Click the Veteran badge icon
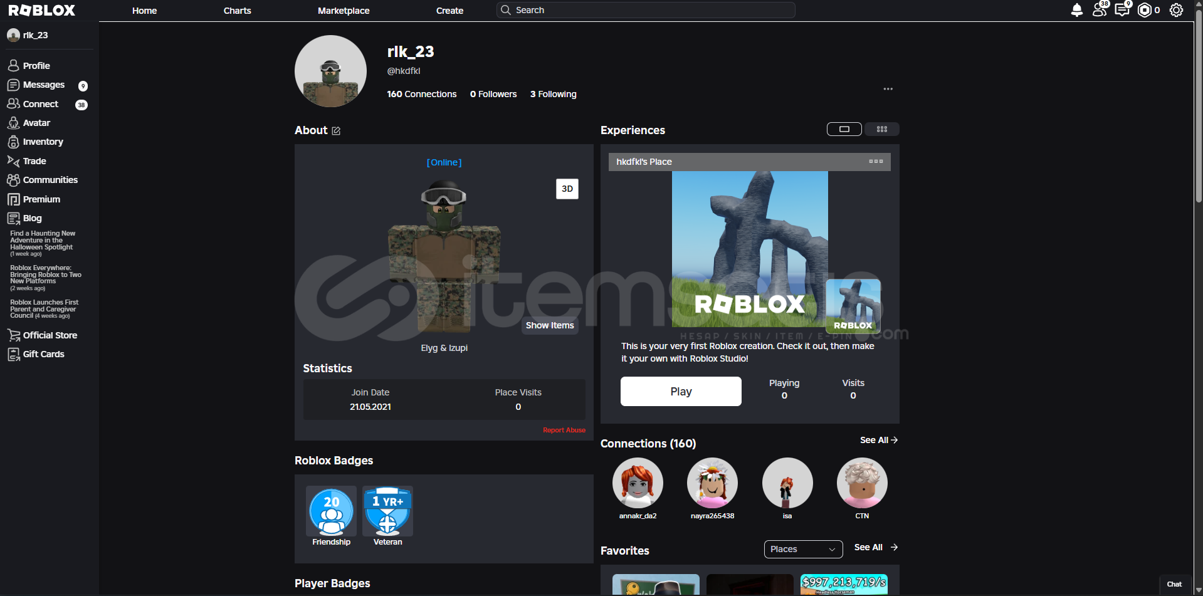Viewport: 1203px width, 596px height. pyautogui.click(x=387, y=511)
